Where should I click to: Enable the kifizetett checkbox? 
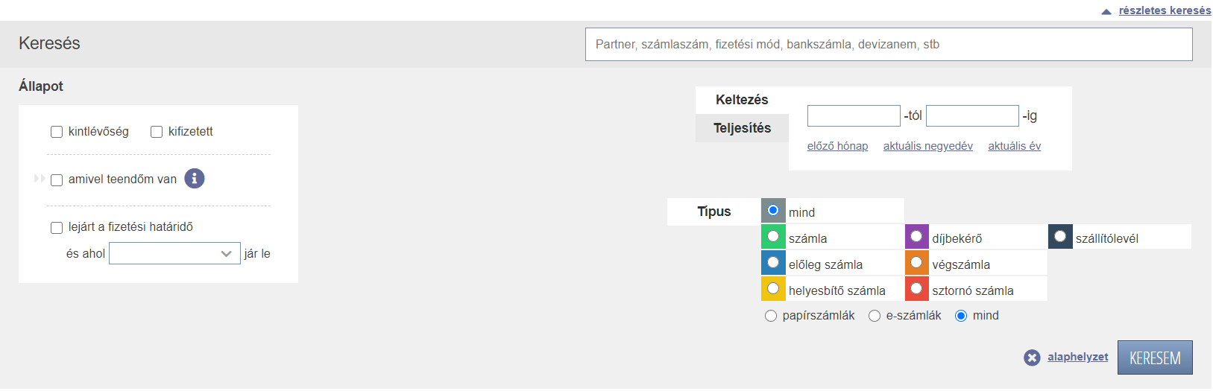coord(157,132)
